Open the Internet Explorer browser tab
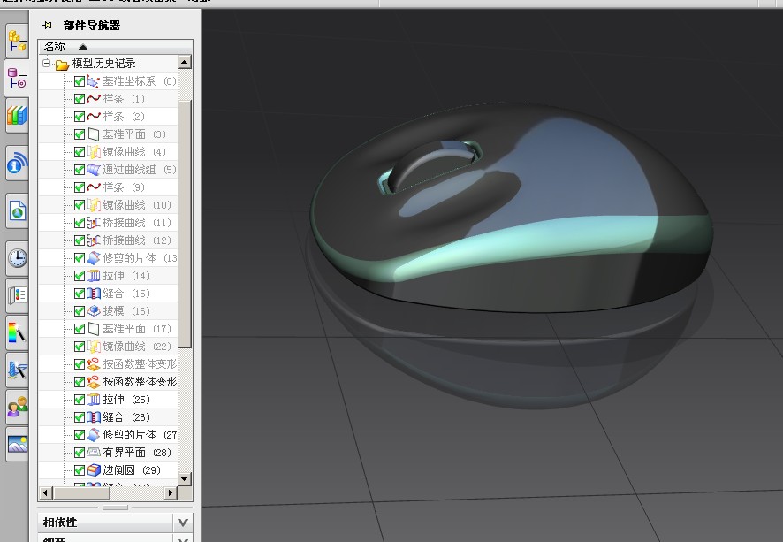783x542 pixels. 17,210
